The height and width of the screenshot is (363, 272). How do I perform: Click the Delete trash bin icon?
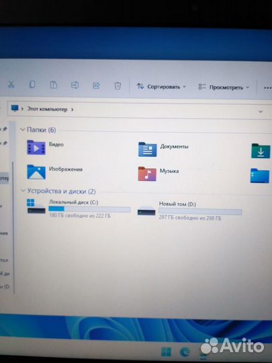118,85
